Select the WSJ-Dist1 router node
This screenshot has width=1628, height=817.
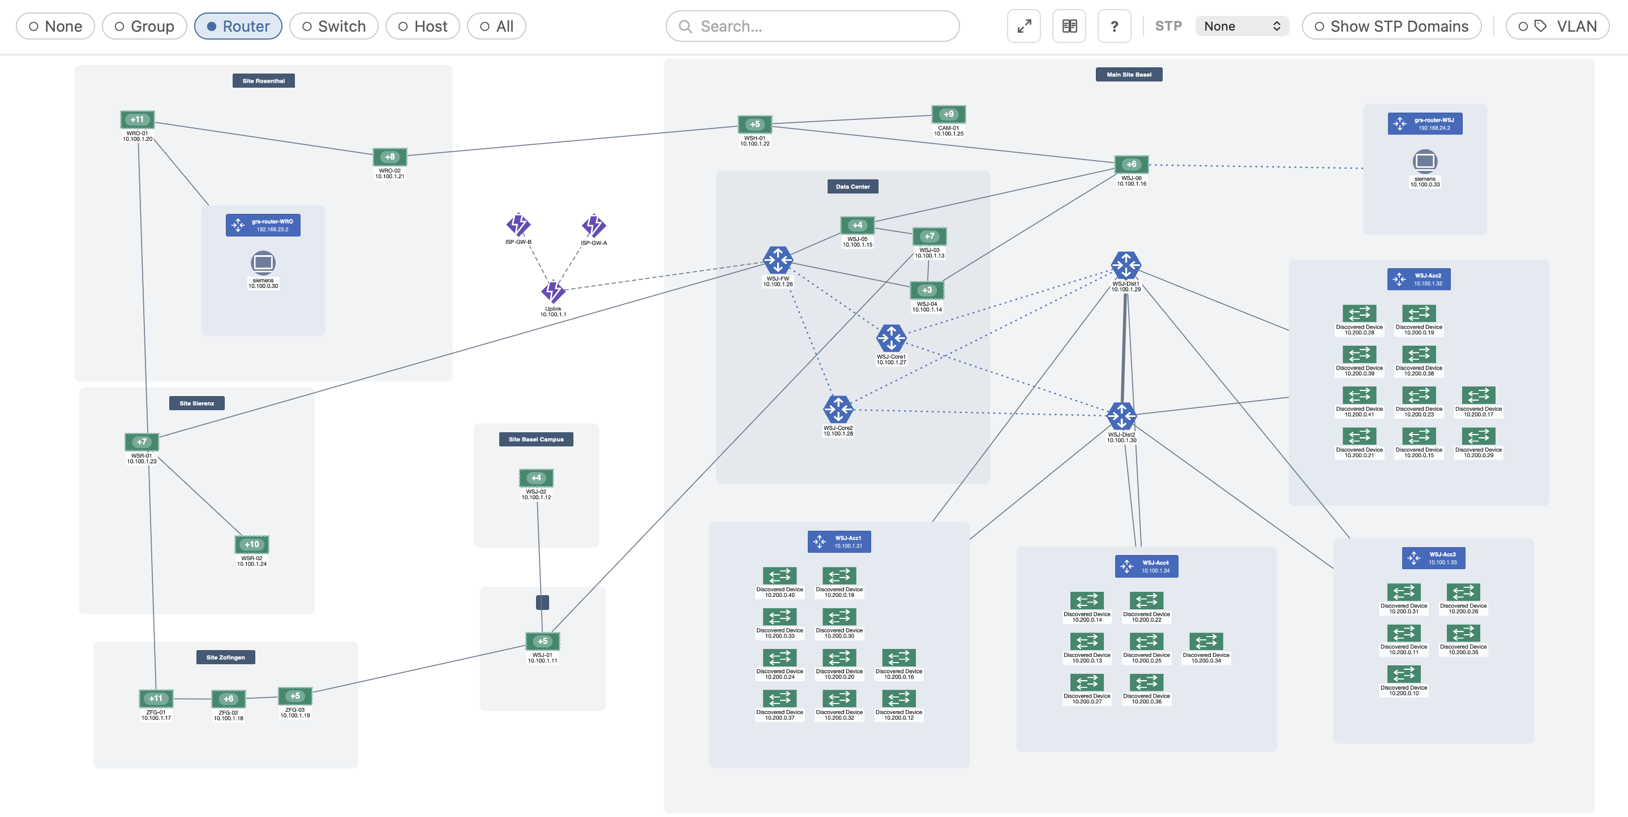(1125, 265)
